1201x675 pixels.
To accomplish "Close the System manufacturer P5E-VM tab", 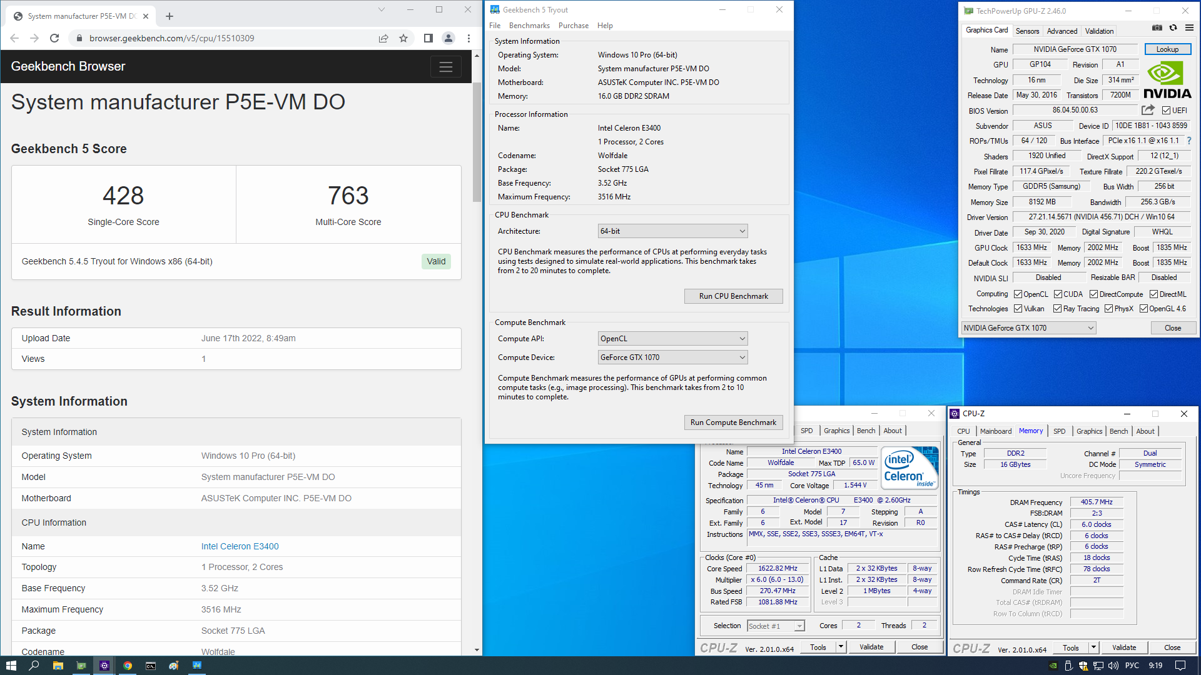I will tap(146, 16).
